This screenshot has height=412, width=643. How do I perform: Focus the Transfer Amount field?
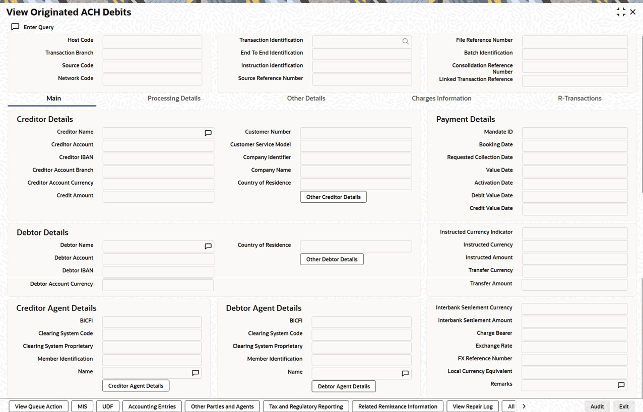[574, 285]
